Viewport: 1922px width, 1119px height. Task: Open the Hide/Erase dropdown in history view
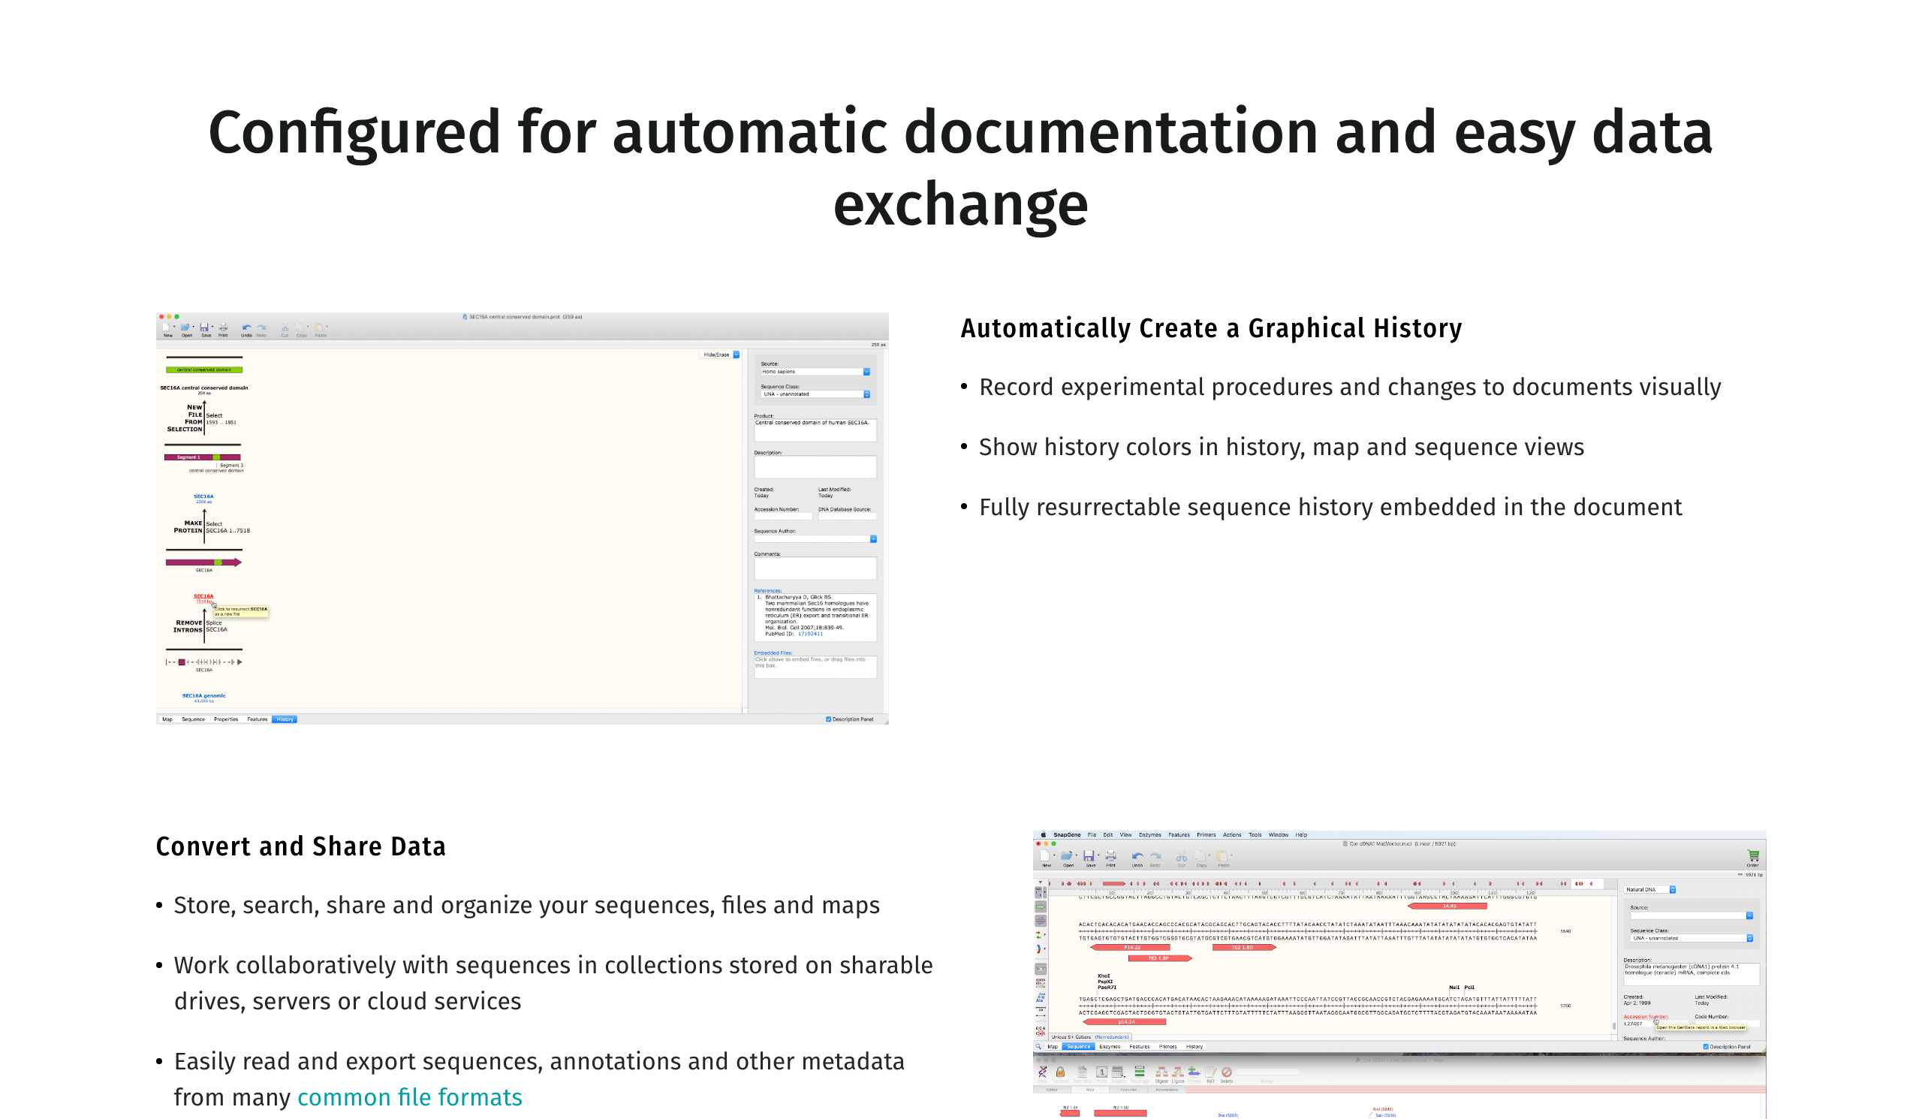coord(720,354)
